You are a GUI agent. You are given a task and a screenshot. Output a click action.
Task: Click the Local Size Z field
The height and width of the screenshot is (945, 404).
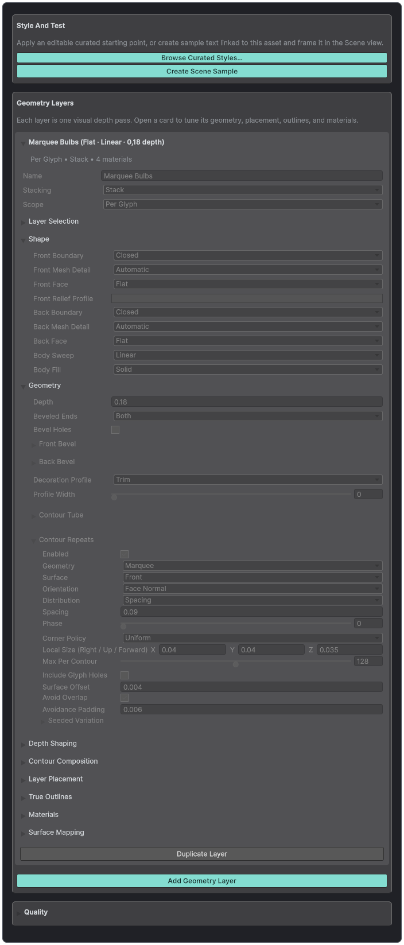point(349,650)
